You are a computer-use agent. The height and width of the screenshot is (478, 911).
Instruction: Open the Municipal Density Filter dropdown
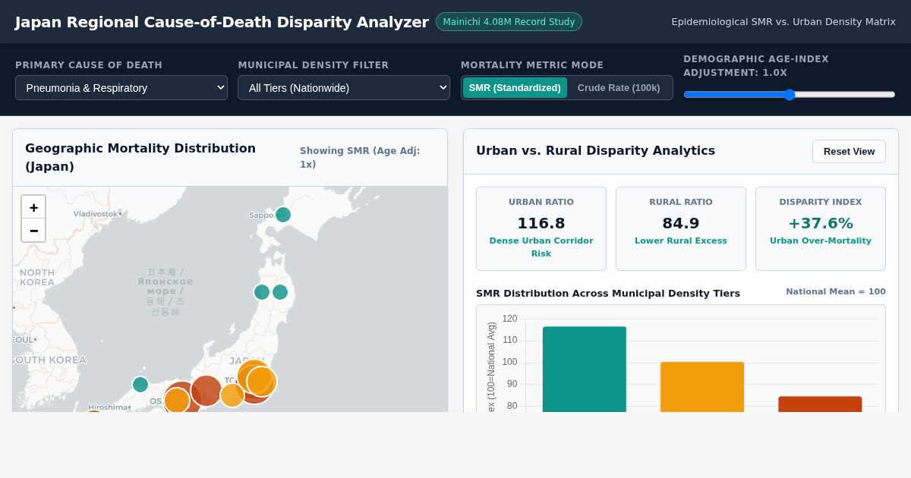[x=344, y=87]
